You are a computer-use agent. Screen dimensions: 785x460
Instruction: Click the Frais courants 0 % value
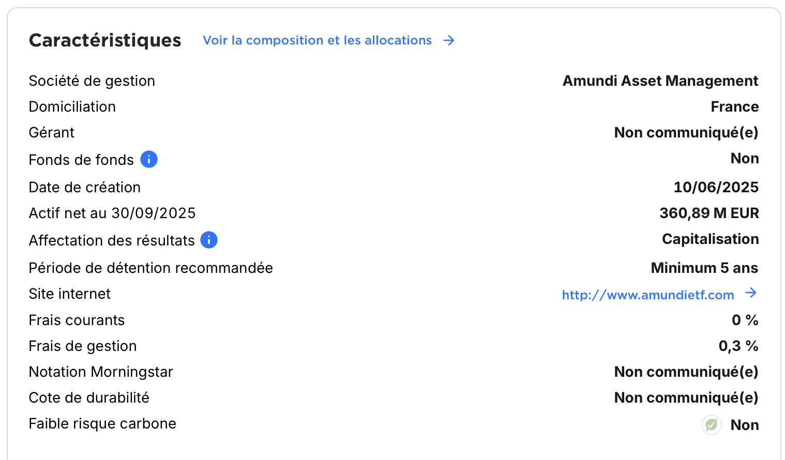745,320
